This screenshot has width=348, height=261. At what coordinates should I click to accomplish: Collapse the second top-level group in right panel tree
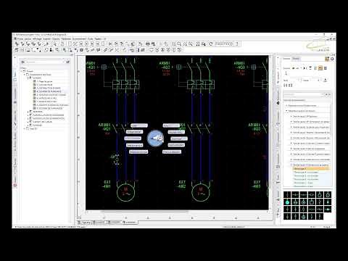(x=287, y=111)
